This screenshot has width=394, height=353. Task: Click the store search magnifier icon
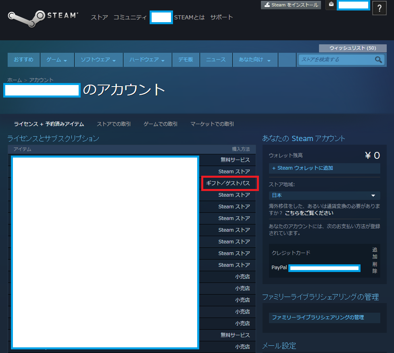[378, 60]
